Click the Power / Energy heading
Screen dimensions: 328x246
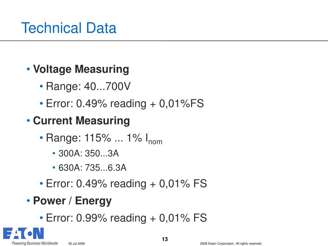tap(72, 201)
